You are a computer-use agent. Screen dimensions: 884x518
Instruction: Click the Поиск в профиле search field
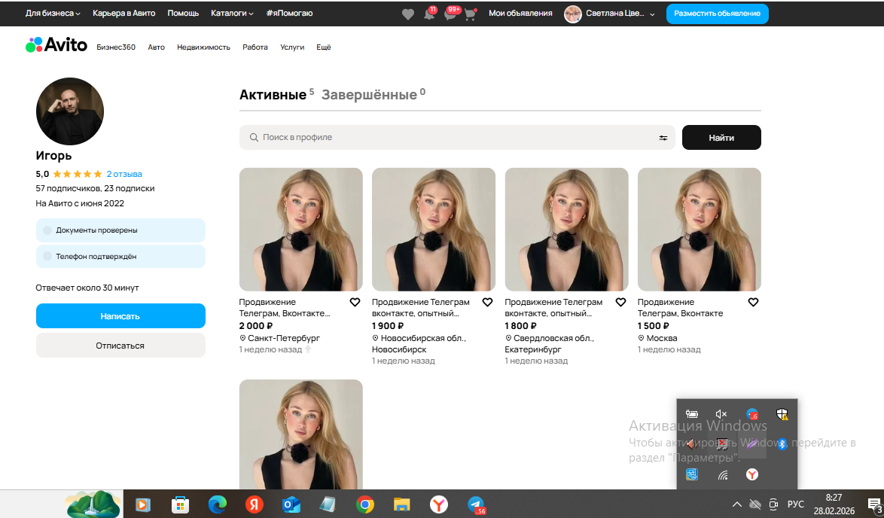click(452, 138)
